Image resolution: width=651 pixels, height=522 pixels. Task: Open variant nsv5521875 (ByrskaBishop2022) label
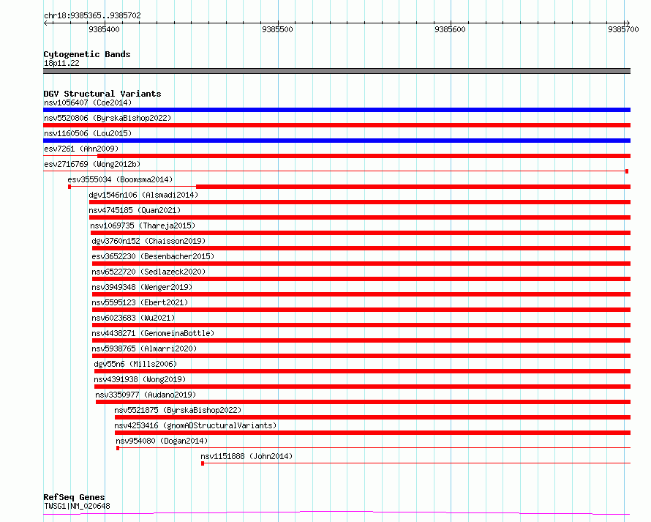pyautogui.click(x=178, y=410)
